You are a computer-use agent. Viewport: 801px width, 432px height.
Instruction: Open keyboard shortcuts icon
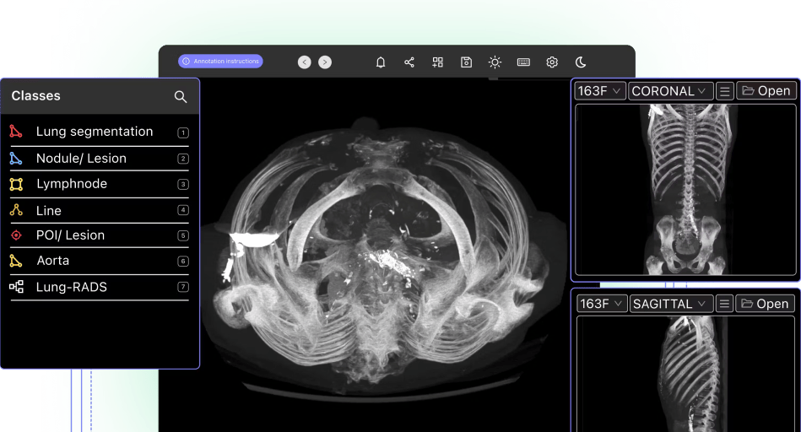click(523, 62)
